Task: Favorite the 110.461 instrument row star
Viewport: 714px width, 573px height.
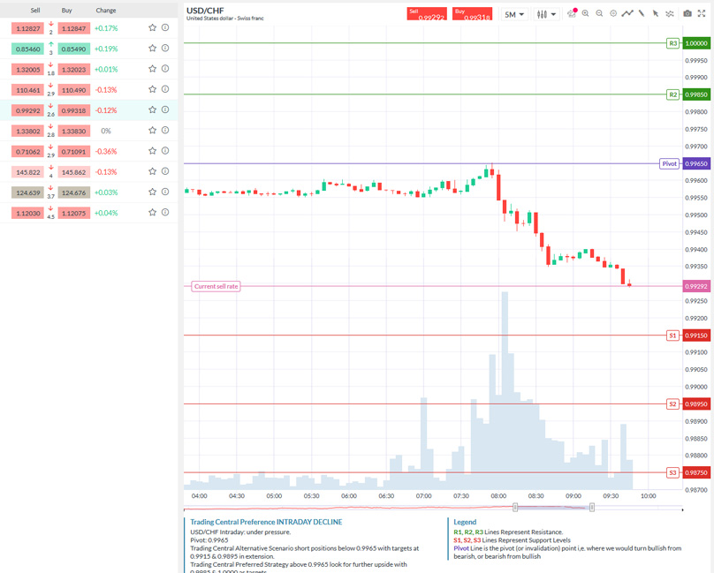Action: 153,89
